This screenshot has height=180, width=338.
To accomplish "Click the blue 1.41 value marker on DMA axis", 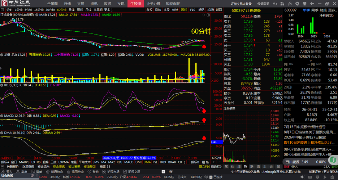I will pyautogui.click(x=217, y=142).
